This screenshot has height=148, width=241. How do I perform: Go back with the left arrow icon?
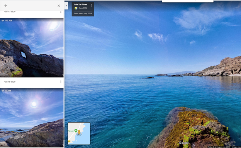(x=6, y=6)
